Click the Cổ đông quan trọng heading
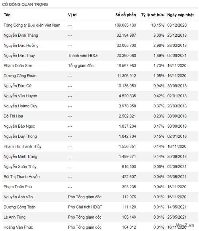Screen dimensions: 199x231 point(25,4)
